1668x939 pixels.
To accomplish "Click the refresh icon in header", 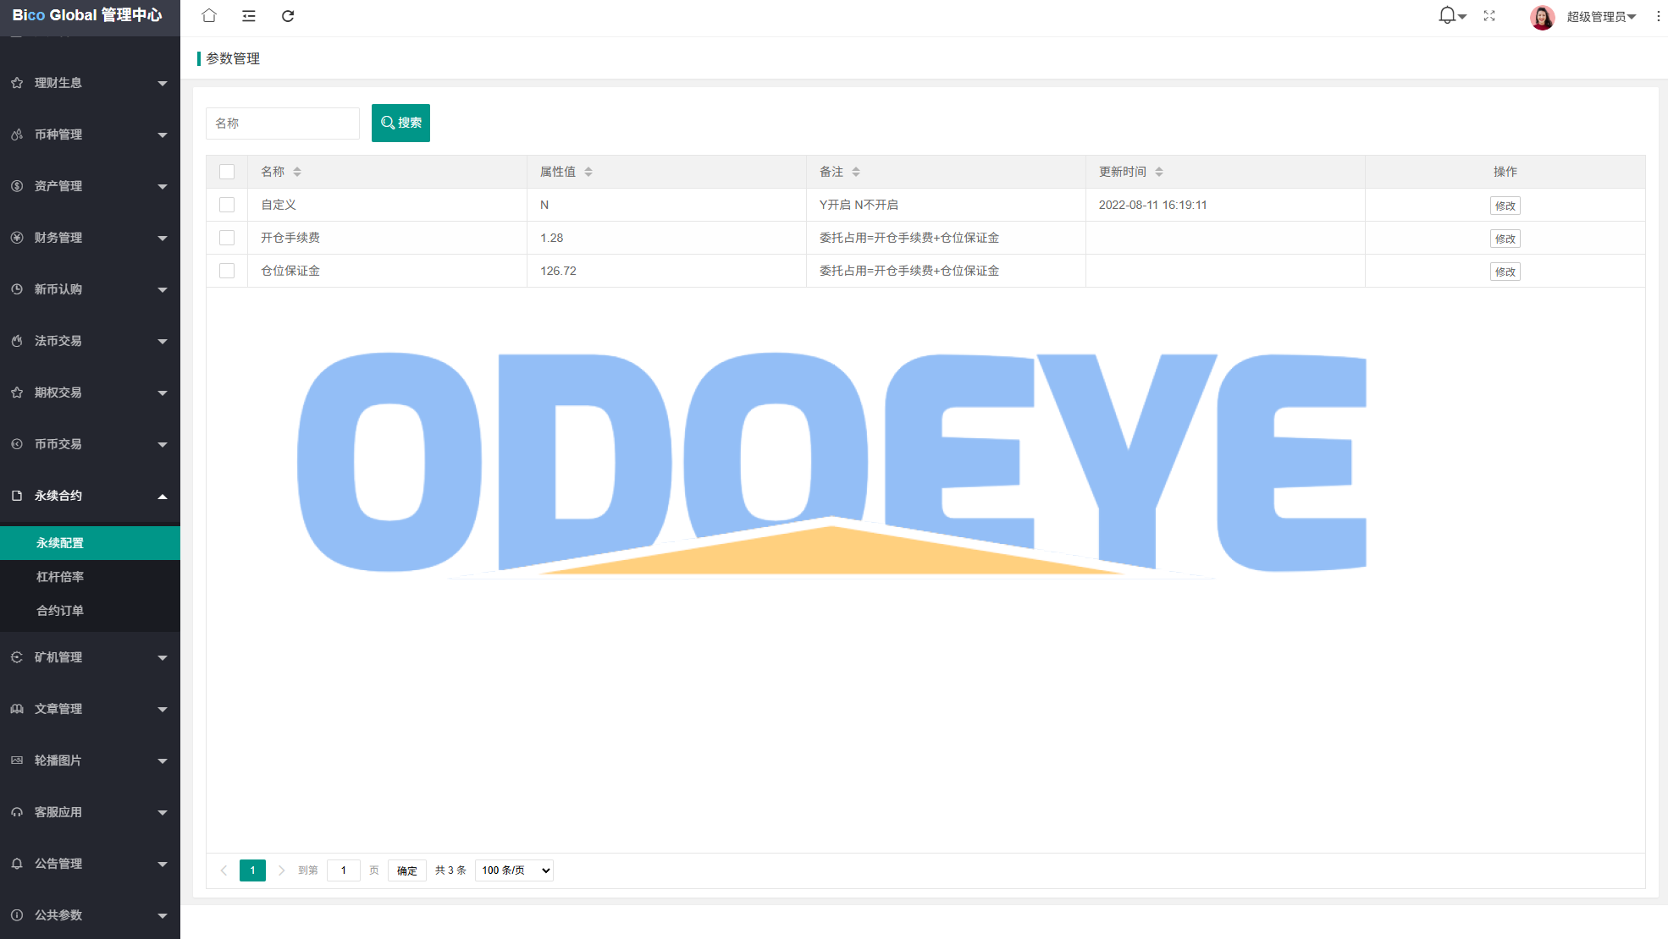I will [288, 16].
